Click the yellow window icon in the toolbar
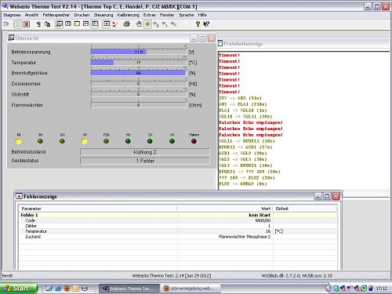 77,24
